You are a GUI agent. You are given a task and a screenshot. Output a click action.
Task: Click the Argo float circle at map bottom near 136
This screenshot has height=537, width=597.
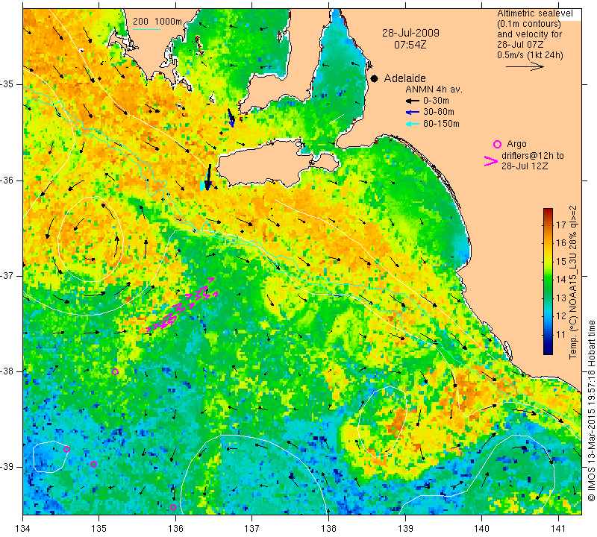click(x=174, y=507)
